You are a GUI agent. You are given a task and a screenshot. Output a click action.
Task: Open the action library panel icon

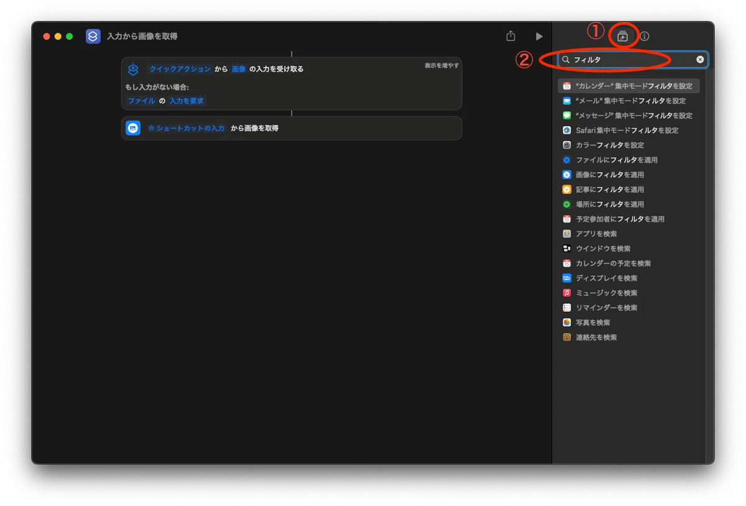[x=623, y=36]
